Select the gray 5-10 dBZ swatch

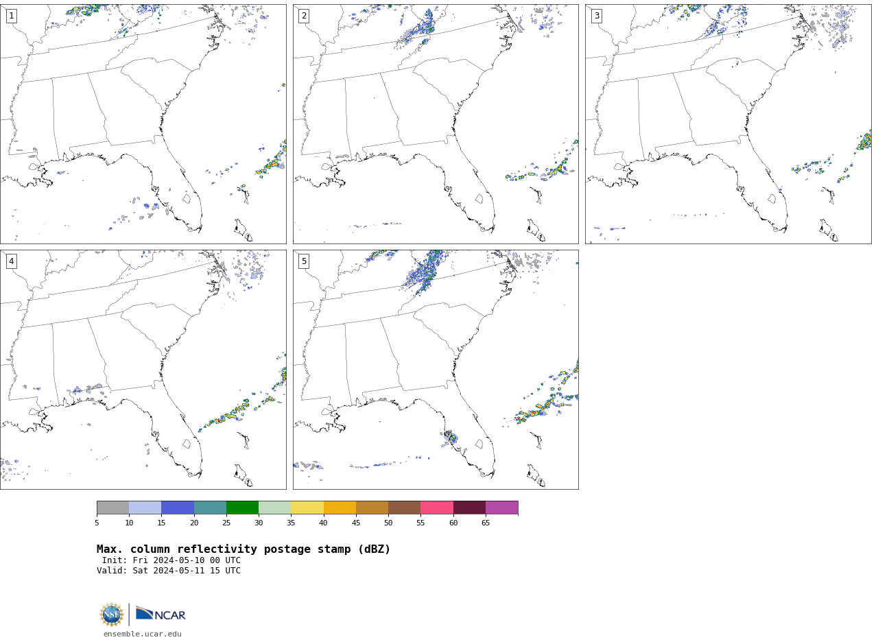tap(112, 508)
